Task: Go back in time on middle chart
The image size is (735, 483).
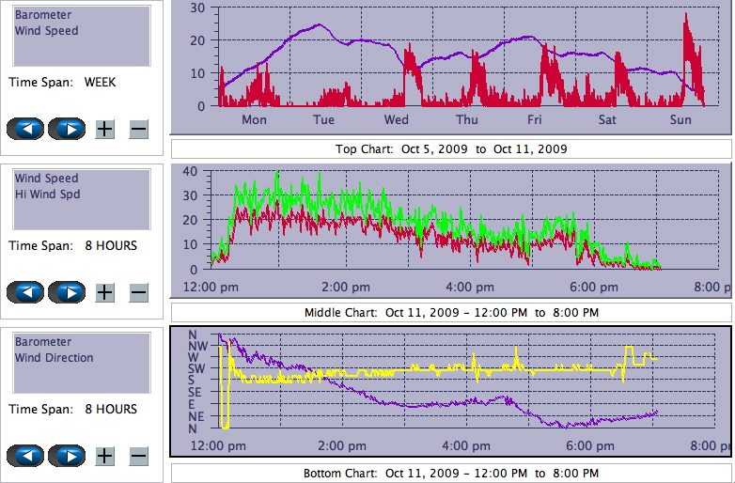Action: [25, 292]
